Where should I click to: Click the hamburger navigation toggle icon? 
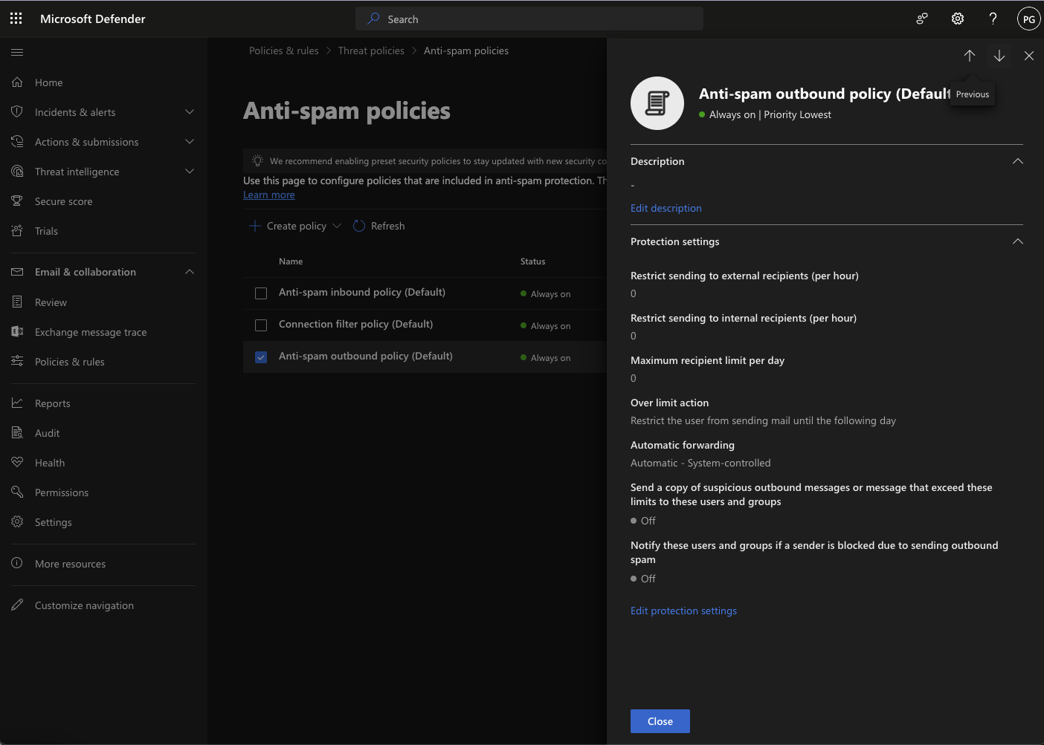pyautogui.click(x=17, y=52)
